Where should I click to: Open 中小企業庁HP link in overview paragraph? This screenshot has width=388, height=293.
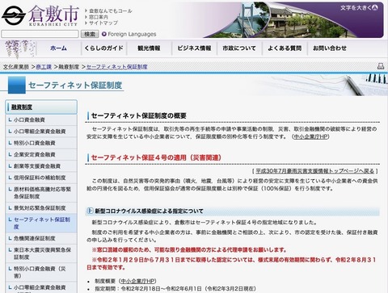tap(311, 136)
